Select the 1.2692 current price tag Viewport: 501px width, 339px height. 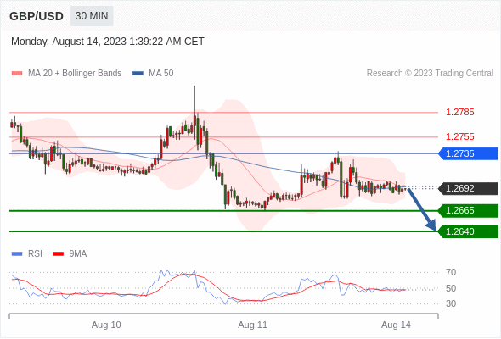[x=468, y=188]
